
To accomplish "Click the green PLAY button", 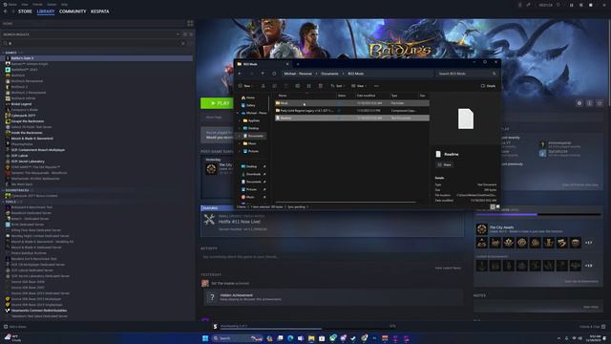I will [x=217, y=103].
